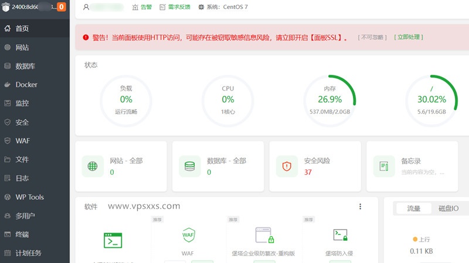Open 日志 logs page
469x263 pixels.
click(x=22, y=178)
